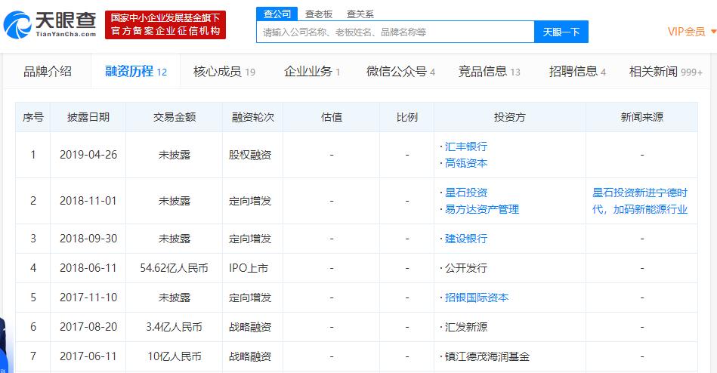
Task: Click the 镇江德茂海润基金 investor text
Action: 487,356
